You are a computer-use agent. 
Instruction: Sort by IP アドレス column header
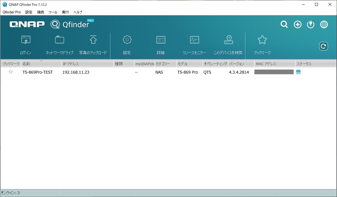click(88, 64)
